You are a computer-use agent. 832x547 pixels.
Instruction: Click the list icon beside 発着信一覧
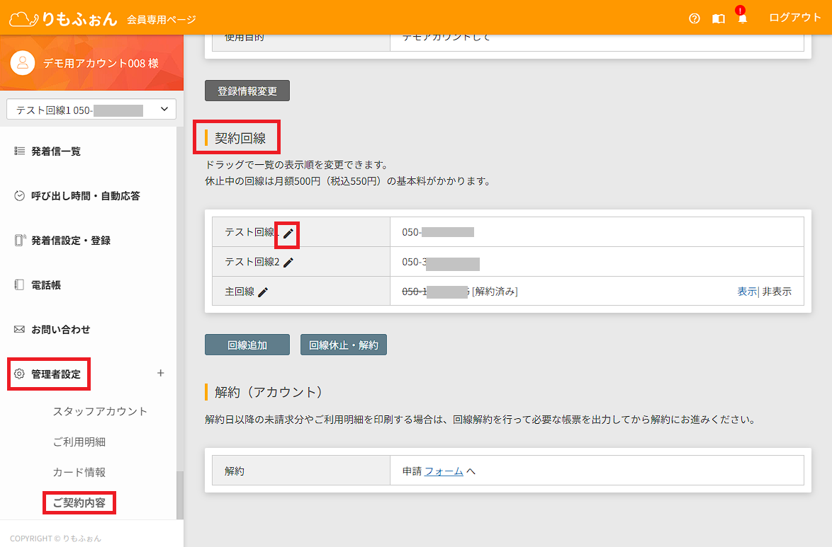pos(19,151)
